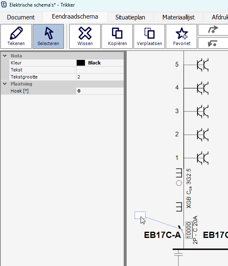The image size is (228, 266).
Task: Select socket symbol on circuit 5
Action: point(202,65)
